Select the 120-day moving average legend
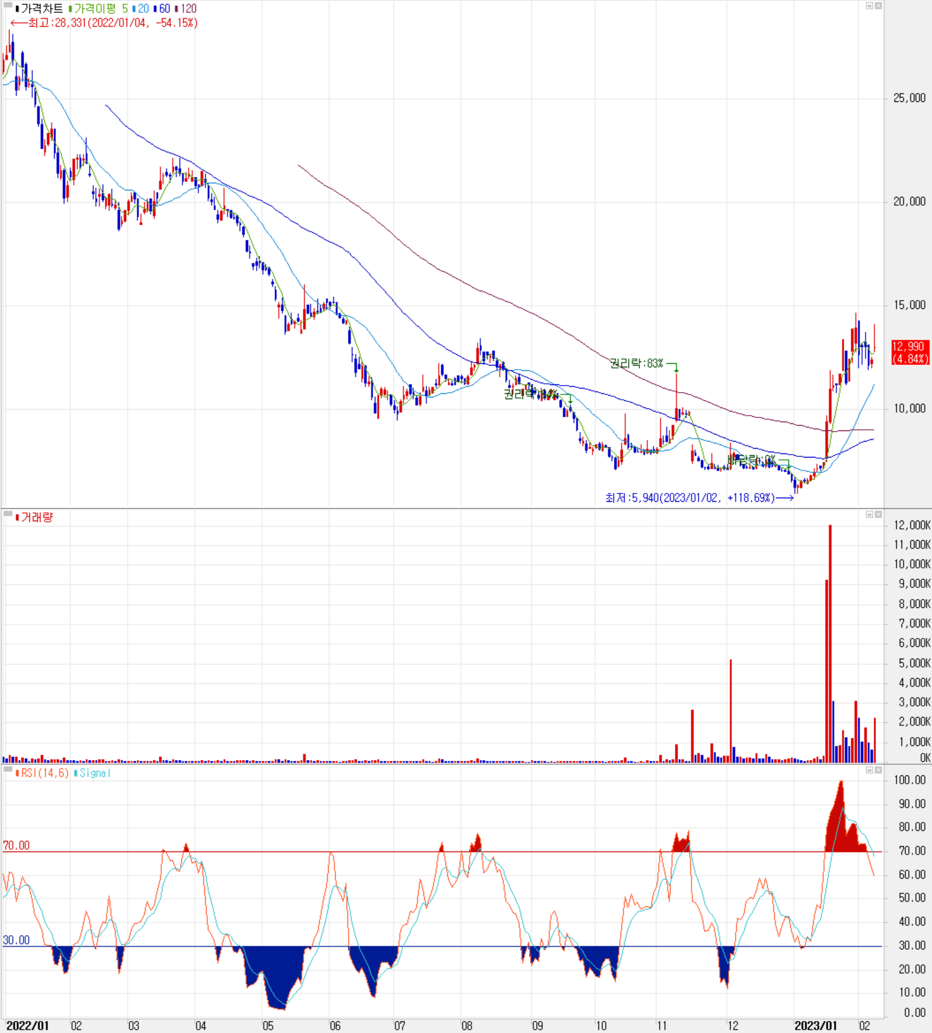 (x=189, y=9)
